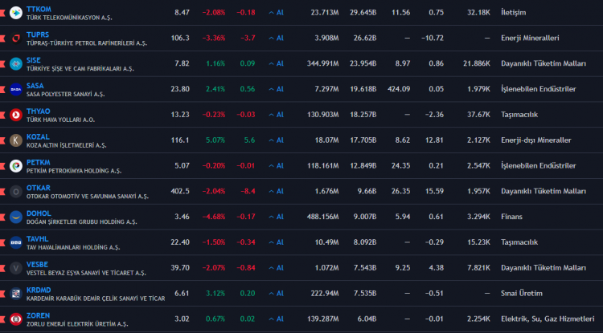
Task: Click the Al rating in the TTKOM row
Action: pyautogui.click(x=276, y=13)
